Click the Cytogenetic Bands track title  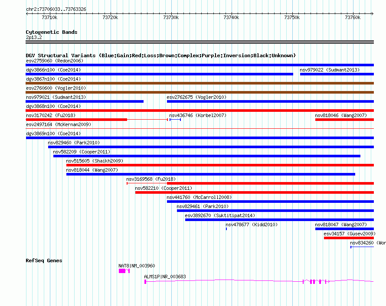52,32
